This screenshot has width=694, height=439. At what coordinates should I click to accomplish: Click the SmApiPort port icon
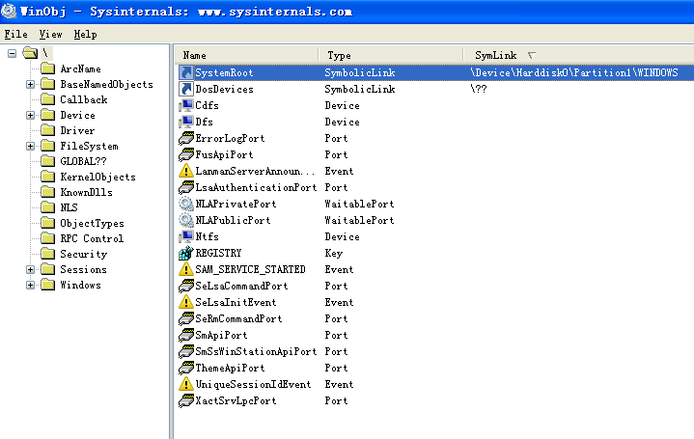(186, 335)
